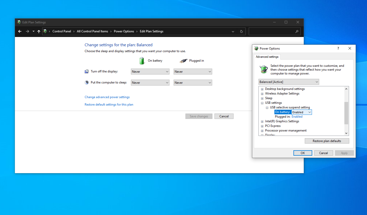This screenshot has height=215, width=367.
Task: Click Restore plan defaults button
Action: (327, 141)
